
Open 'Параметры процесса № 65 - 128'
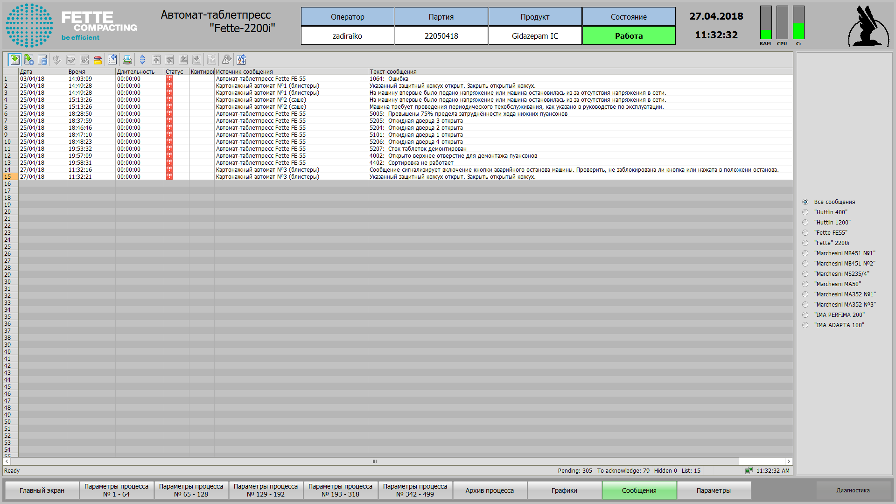(x=191, y=490)
